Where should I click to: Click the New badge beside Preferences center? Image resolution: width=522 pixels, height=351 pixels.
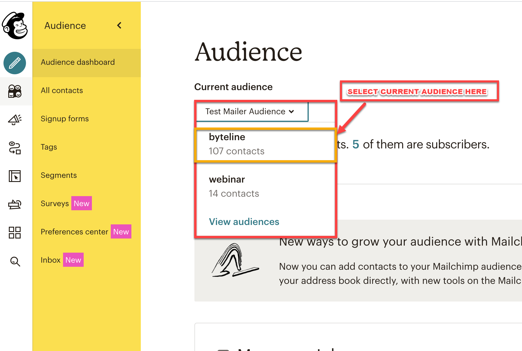[x=121, y=231]
